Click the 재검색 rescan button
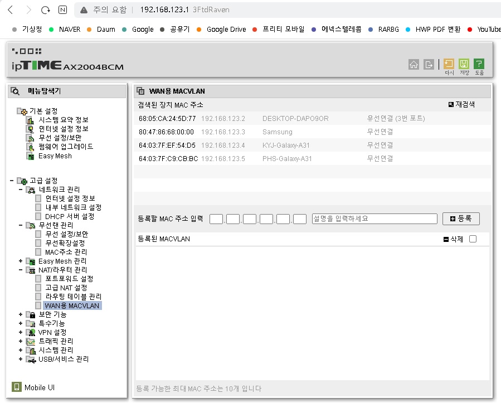Viewport: 501px width, 403px height. coord(461,104)
